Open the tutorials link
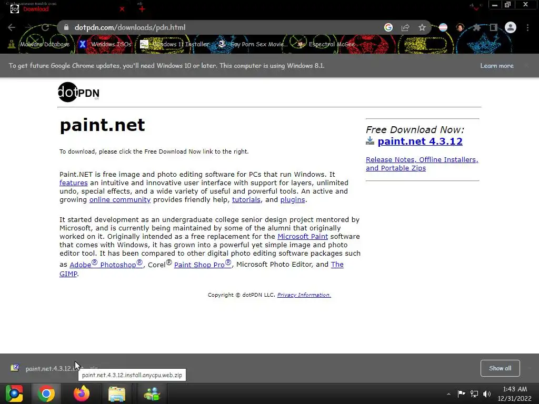539x404 pixels. [x=246, y=199]
